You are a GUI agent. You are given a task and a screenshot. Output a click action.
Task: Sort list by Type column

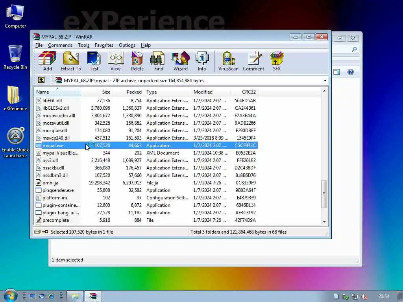point(167,92)
